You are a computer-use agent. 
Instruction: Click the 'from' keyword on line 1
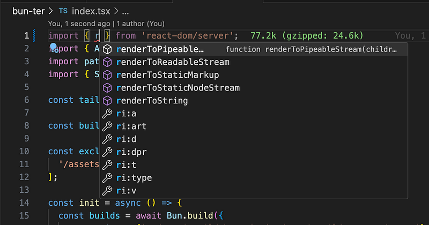[x=125, y=35]
